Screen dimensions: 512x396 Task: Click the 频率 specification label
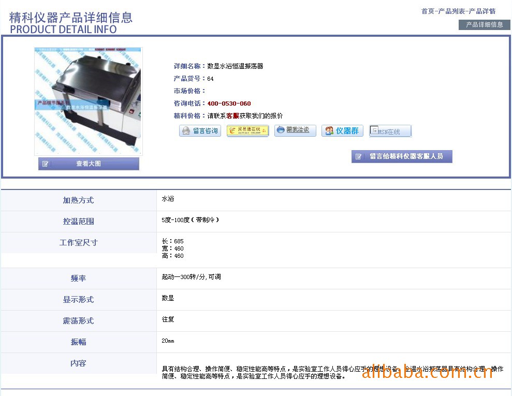78,278
